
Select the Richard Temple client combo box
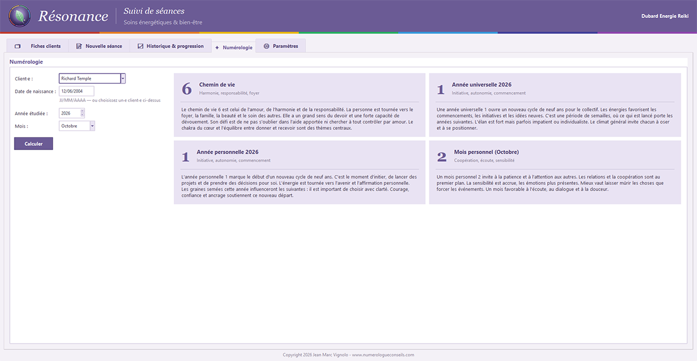92,78
